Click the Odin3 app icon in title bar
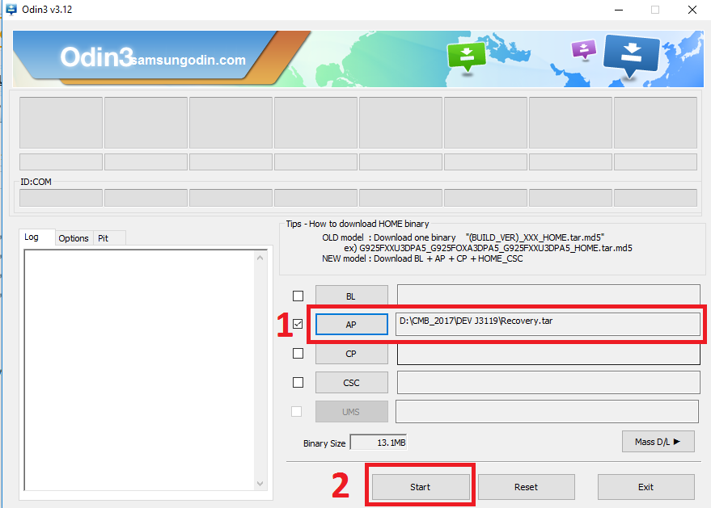The image size is (711, 508). [11, 10]
